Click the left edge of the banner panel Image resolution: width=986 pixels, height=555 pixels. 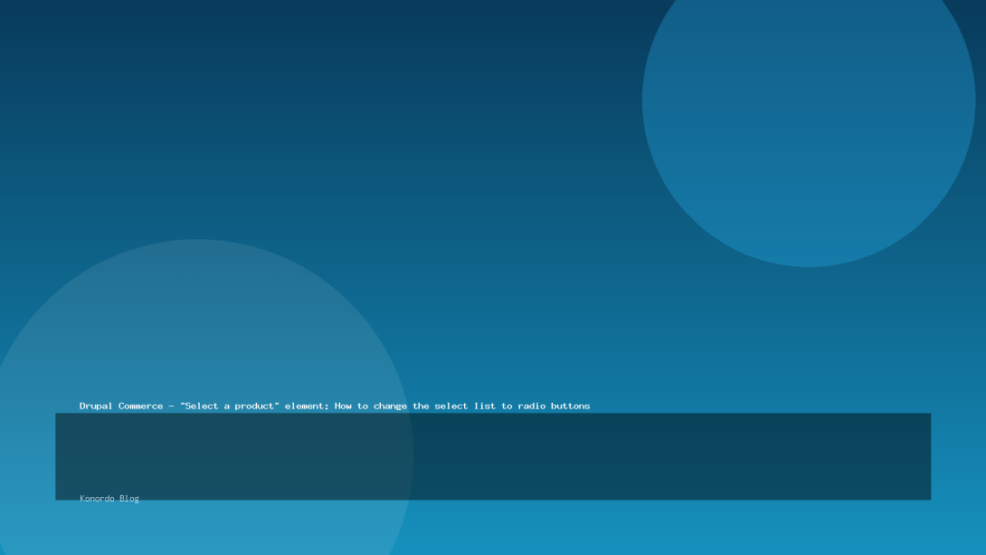click(62, 457)
